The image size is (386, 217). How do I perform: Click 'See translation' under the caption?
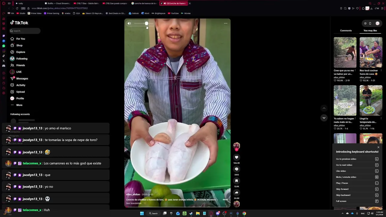point(134,203)
